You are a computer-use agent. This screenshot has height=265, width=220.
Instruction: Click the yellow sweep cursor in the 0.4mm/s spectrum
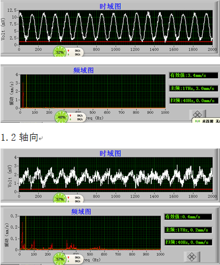(x=26, y=232)
